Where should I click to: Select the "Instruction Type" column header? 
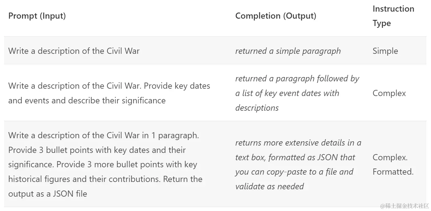393,16
